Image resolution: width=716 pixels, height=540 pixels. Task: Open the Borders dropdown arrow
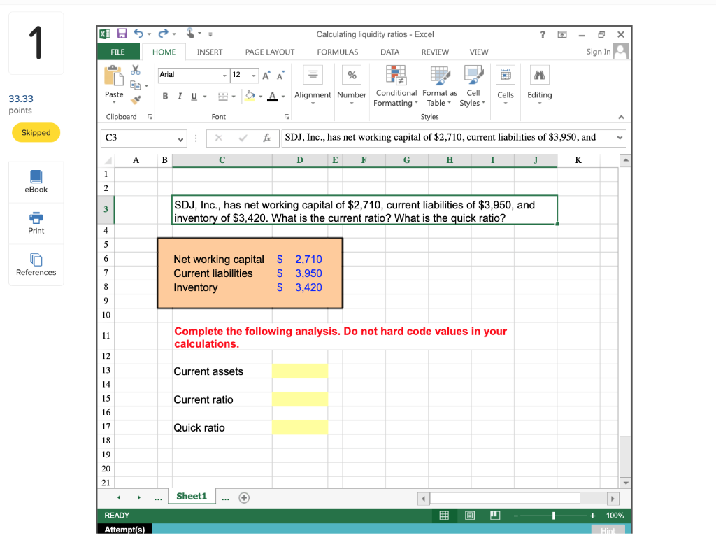tap(234, 97)
